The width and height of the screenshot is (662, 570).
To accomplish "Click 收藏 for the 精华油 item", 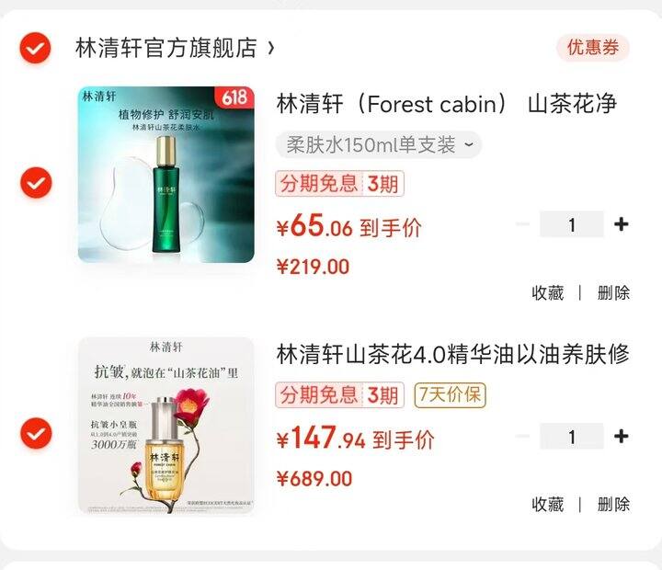I will tap(548, 504).
